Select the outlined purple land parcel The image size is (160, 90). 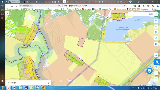[x=81, y=42]
